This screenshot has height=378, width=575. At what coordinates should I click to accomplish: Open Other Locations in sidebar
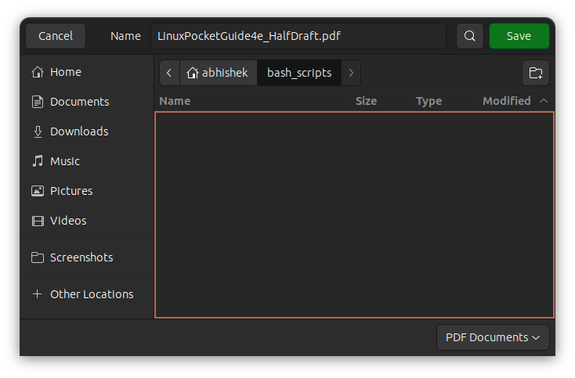tap(91, 294)
